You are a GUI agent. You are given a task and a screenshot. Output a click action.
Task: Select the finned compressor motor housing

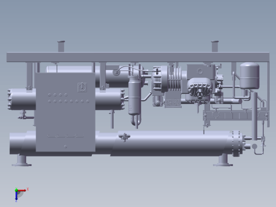(175, 79)
